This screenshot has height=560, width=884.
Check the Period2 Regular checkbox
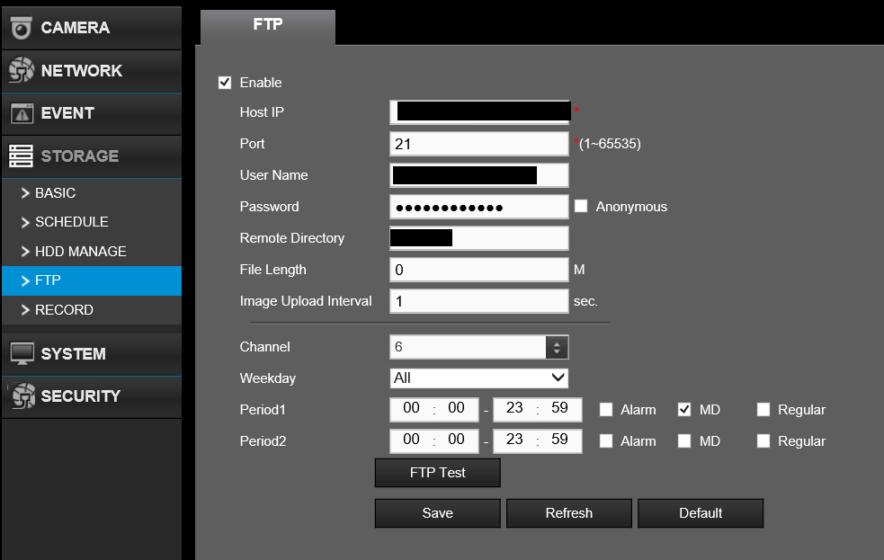tap(763, 441)
